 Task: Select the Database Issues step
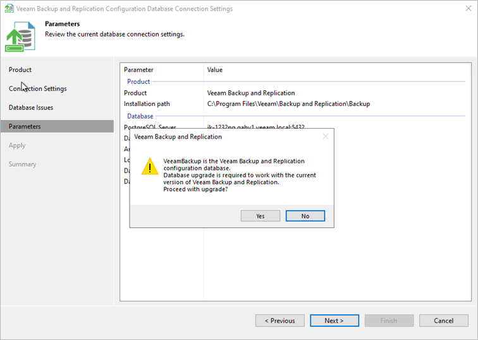point(31,107)
